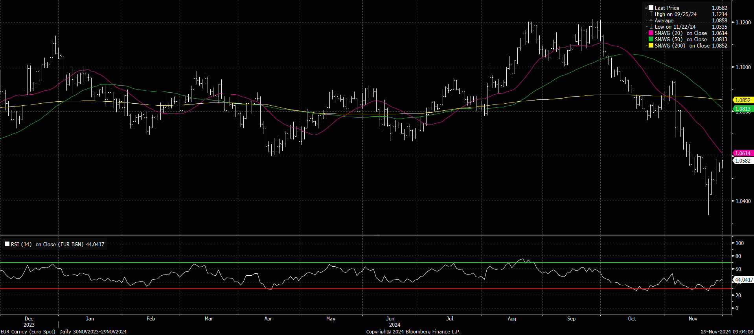The image size is (754, 335).
Task: Click the 'EUR Curncy (Euro Spot)' footer text
Action: tap(28, 331)
